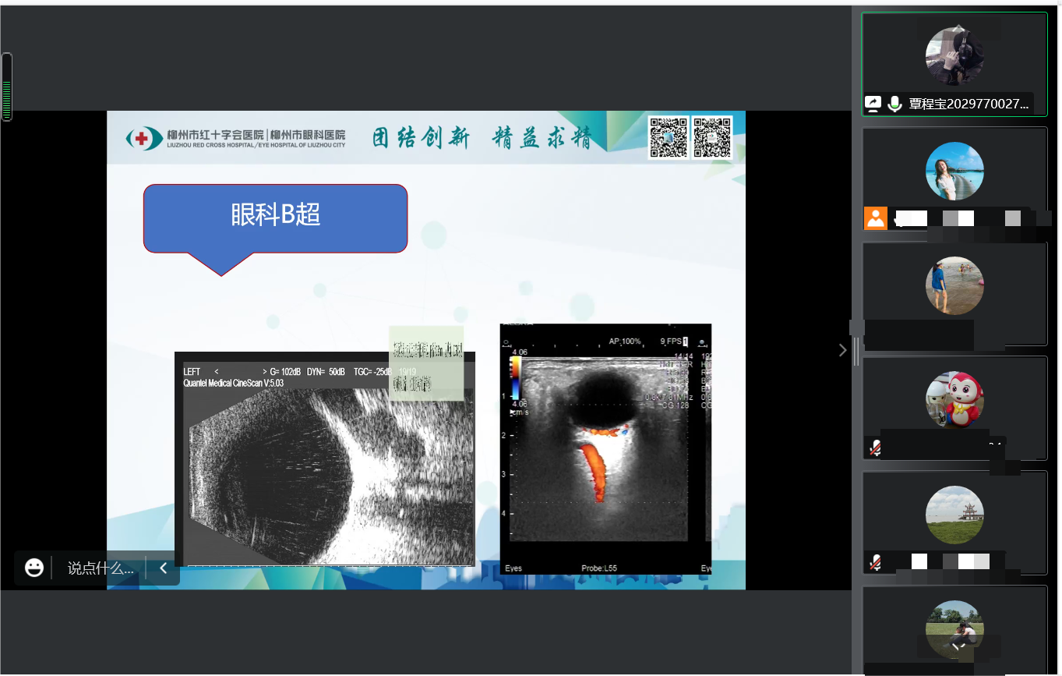Click 'Quantel Medical CineScan V:5.03' label
This screenshot has height=676, width=1062.
(x=233, y=383)
